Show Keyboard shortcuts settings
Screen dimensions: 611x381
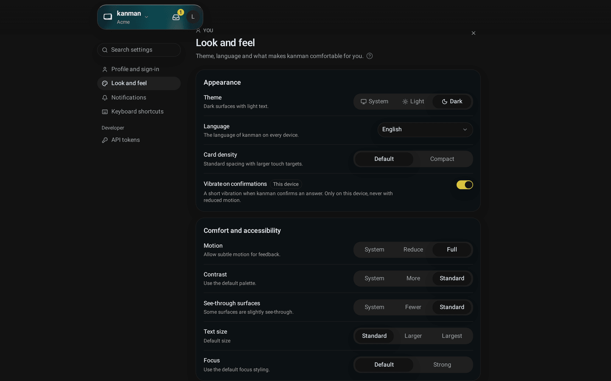point(139,112)
